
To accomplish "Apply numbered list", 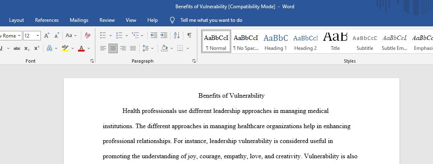I will tap(119, 35).
